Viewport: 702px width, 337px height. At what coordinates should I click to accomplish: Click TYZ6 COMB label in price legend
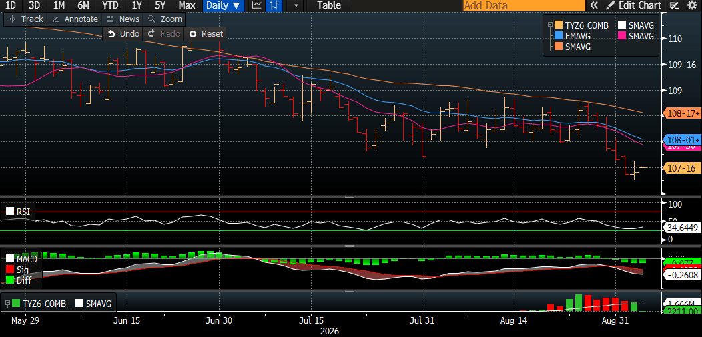point(587,25)
